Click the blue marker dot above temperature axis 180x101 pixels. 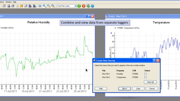[111, 33]
